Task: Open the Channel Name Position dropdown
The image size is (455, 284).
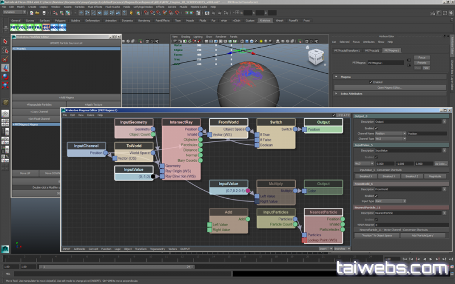Action: point(390,133)
